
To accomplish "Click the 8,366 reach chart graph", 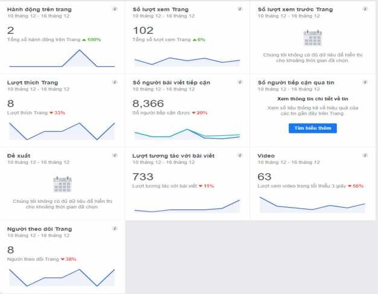I will (x=187, y=134).
